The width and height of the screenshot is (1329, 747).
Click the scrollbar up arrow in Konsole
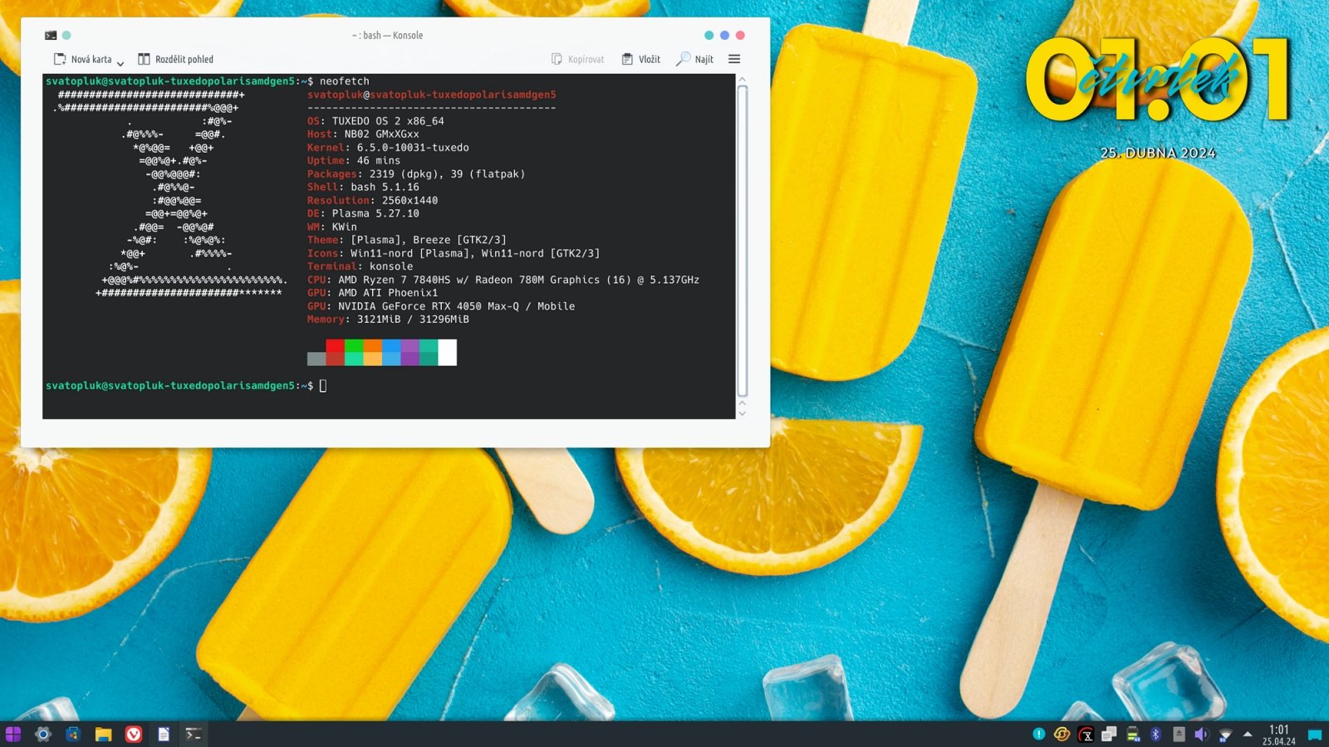[743, 80]
